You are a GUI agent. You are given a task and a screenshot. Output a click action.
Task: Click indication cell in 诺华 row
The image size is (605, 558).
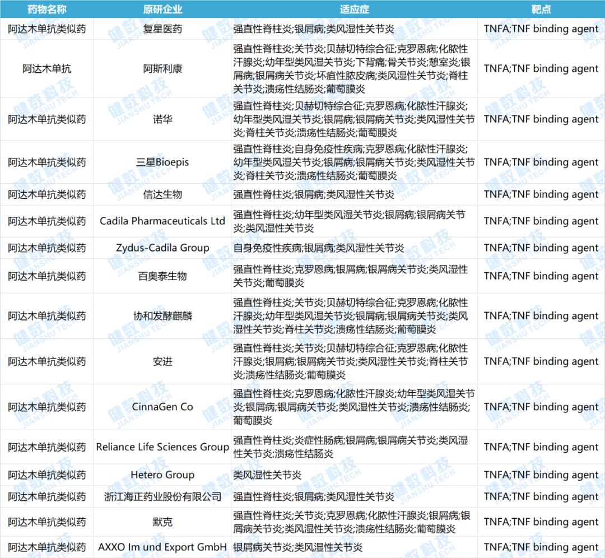[x=354, y=119]
